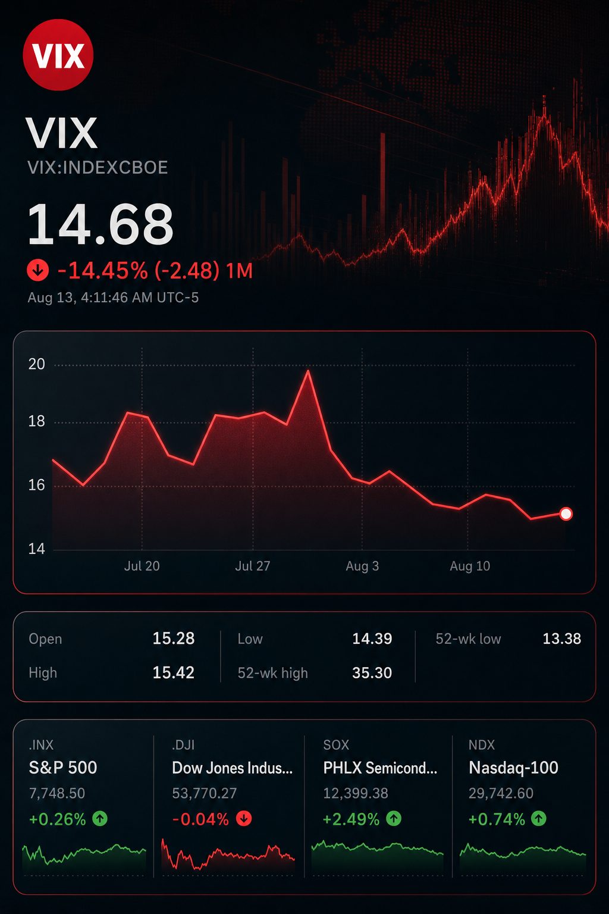Click the VIX:INDEXCBOE ticker label
Viewport: 609px width, 914px height.
pyautogui.click(x=98, y=167)
